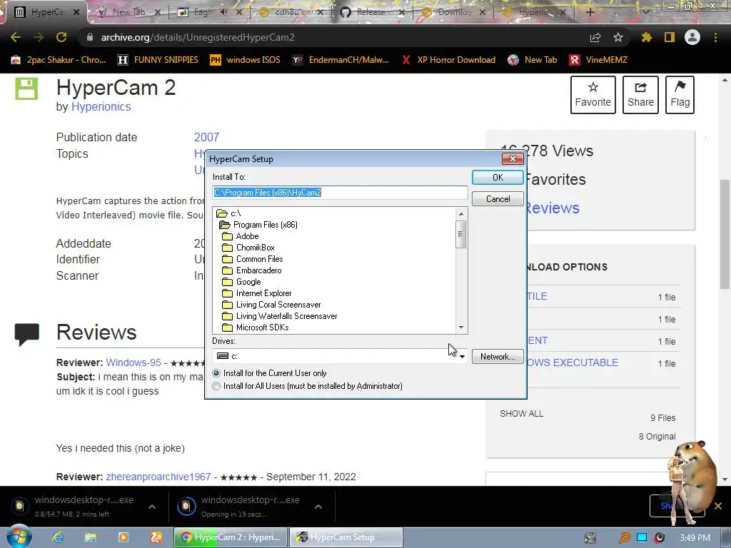
Task: Click the Favorite star button
Action: point(593,95)
